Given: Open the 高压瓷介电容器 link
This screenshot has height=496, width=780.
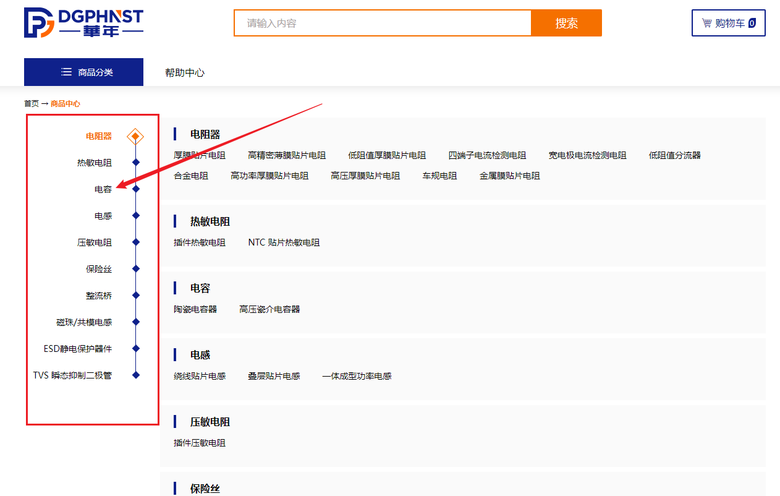Looking at the screenshot, I should pyautogui.click(x=269, y=309).
